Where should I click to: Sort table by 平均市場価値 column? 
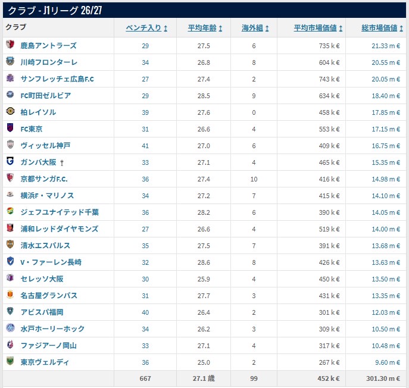tap(319, 28)
